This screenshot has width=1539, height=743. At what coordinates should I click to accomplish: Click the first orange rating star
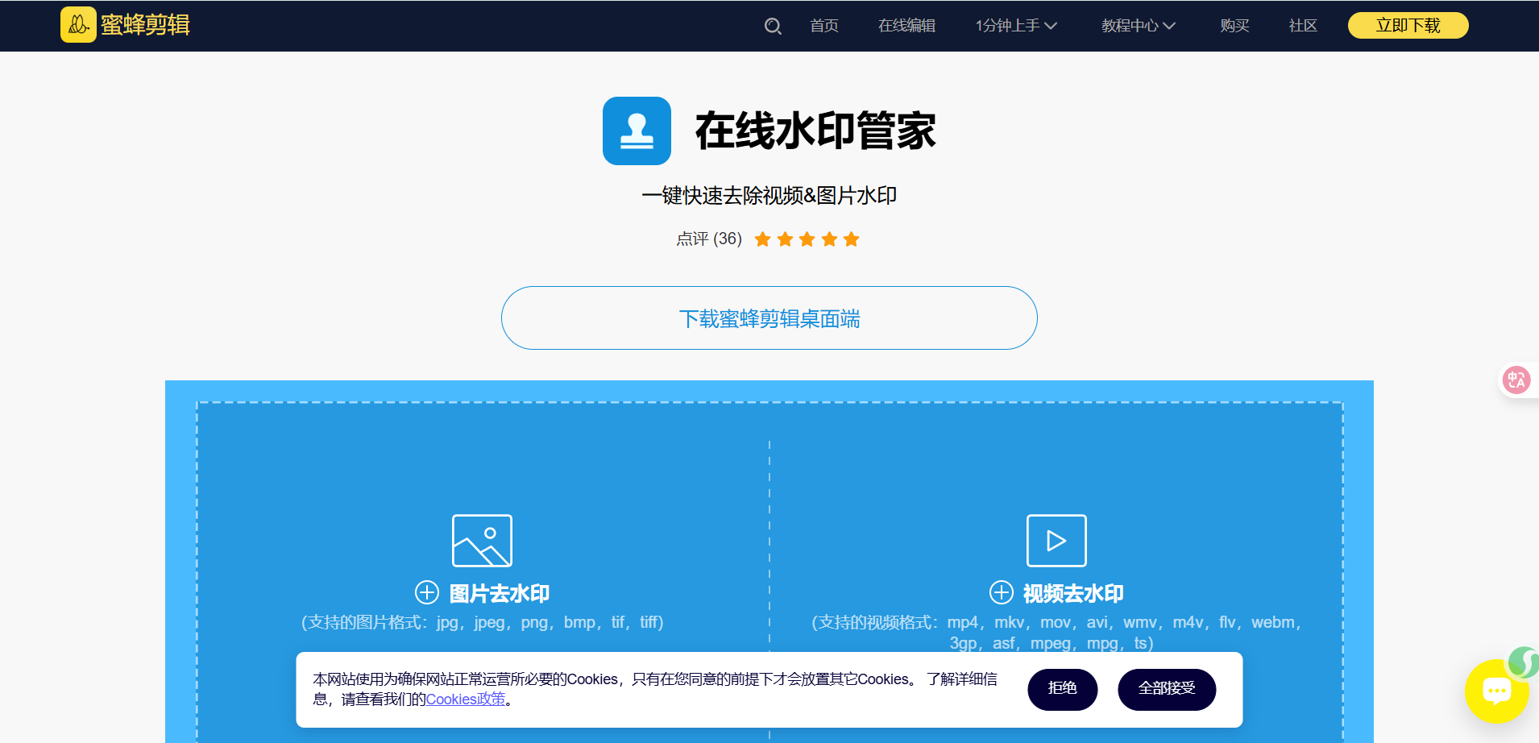click(x=763, y=239)
